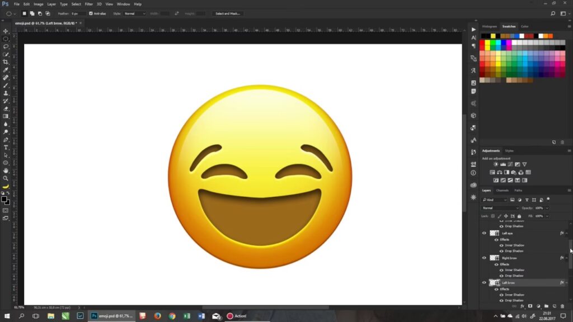Click the delete layer trash icon

click(562, 306)
